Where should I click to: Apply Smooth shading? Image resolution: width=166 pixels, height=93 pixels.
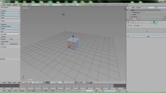click(5, 39)
